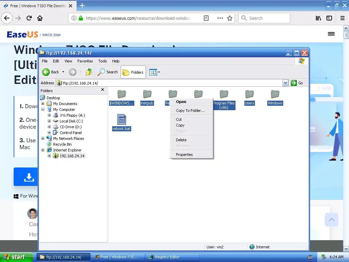Go back in the FTP explorer window

tap(51, 72)
